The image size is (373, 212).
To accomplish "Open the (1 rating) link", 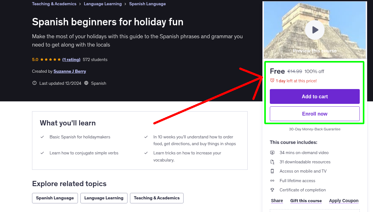I will [x=71, y=59].
